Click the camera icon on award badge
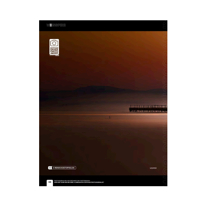This screenshot has width=207, height=207. pos(54,43)
